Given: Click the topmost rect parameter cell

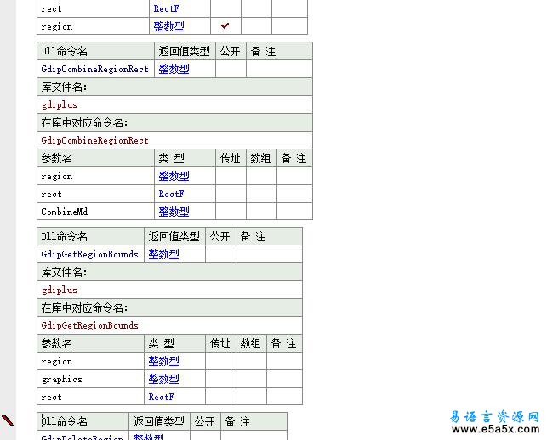Looking at the screenshot, I should (93, 8).
